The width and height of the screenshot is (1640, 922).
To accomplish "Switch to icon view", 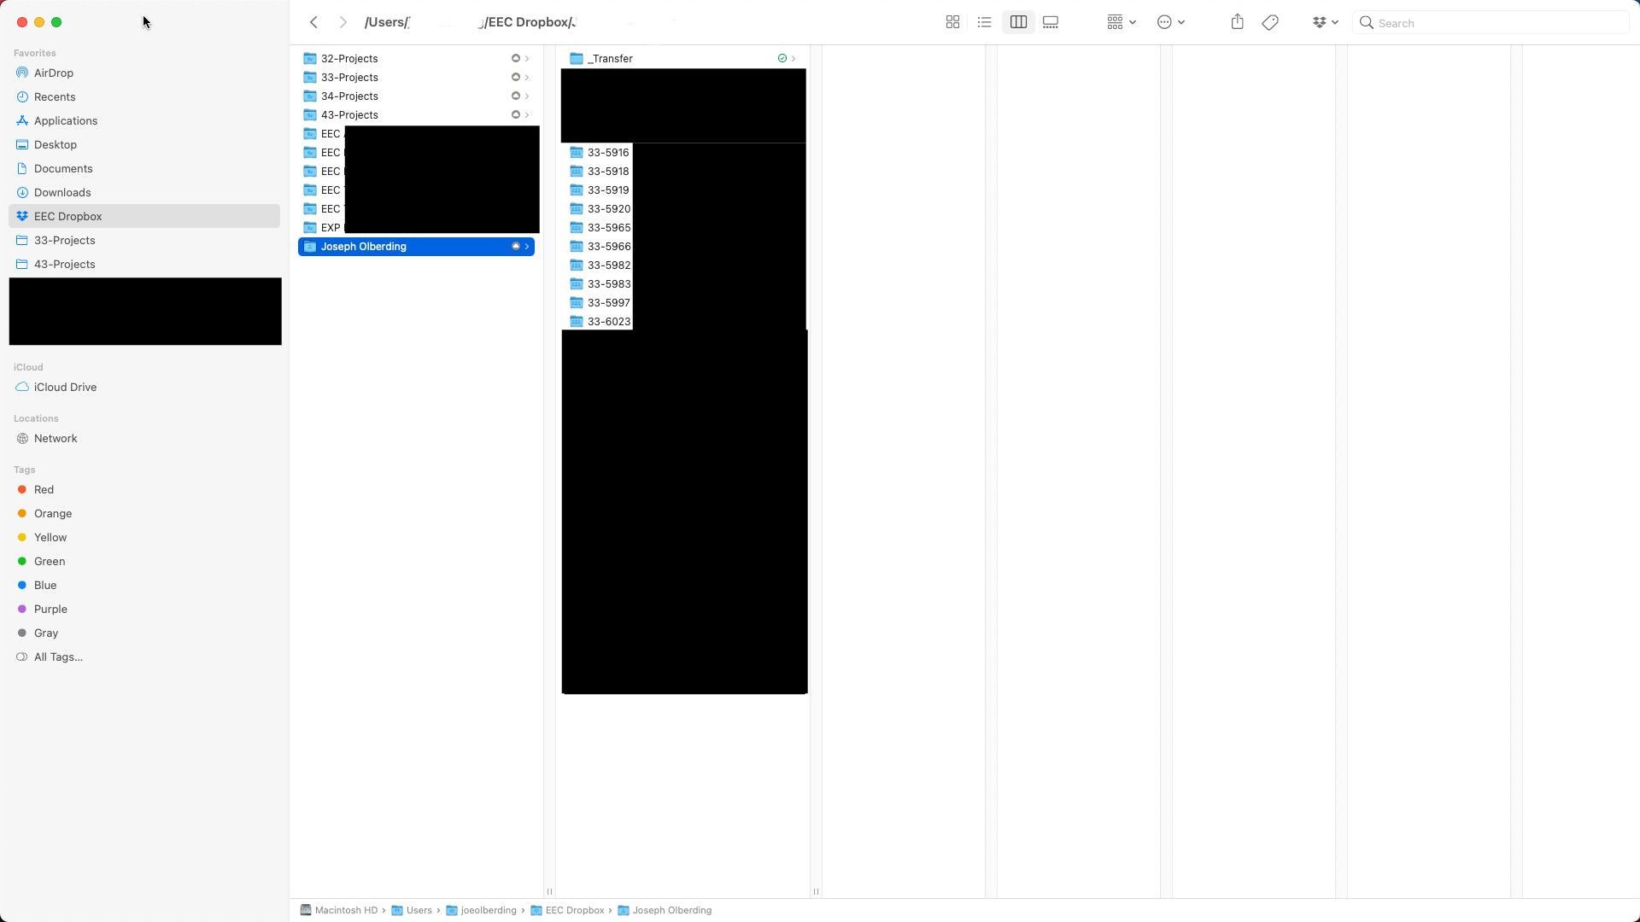I will click(x=952, y=22).
